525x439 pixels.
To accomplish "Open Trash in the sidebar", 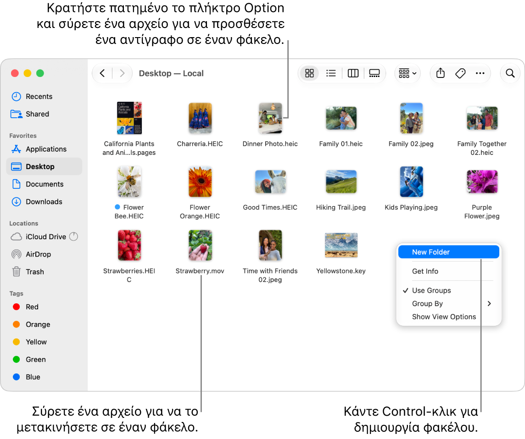I will (44, 272).
